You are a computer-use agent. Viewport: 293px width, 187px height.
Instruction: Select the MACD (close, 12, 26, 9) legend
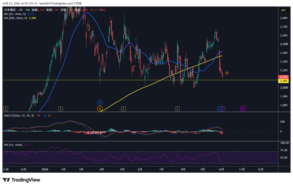tap(19, 116)
